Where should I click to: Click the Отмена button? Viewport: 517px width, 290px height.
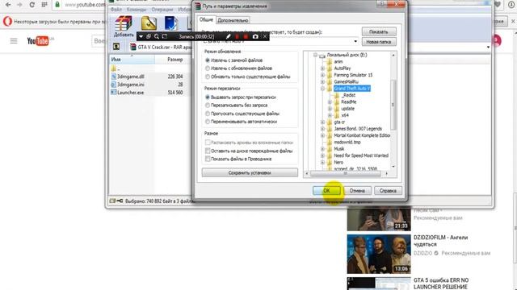[357, 190]
